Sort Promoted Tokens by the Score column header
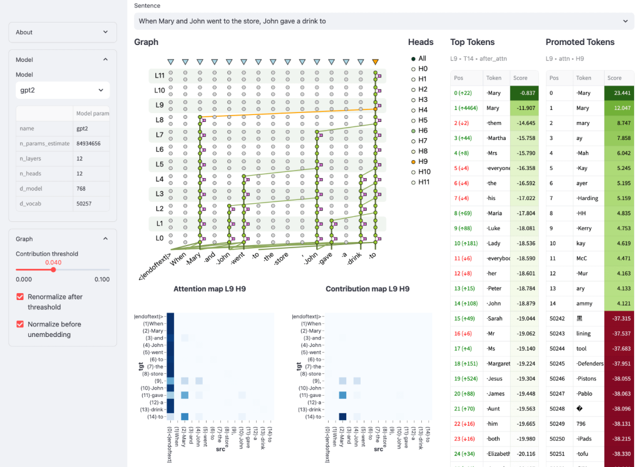 click(x=619, y=78)
